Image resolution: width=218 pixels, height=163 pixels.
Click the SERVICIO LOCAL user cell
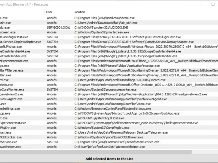pyautogui.click(x=59, y=27)
